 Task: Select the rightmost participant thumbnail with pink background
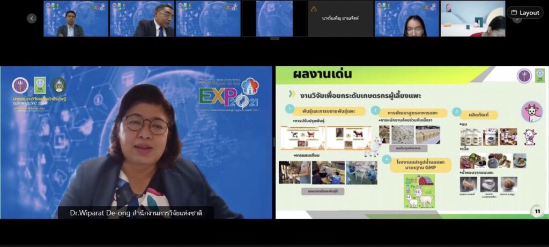tap(473, 19)
